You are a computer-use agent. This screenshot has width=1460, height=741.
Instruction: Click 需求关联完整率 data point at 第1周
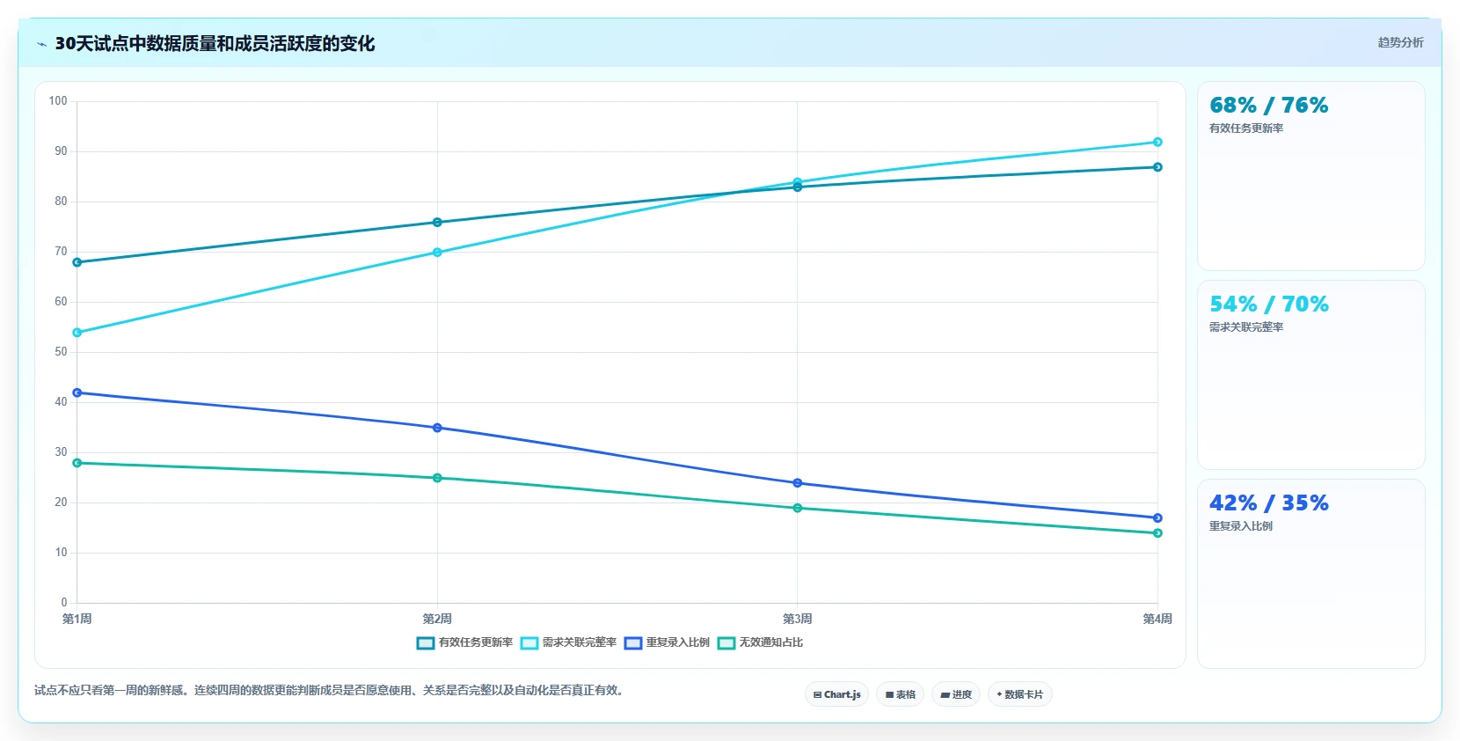tap(77, 333)
